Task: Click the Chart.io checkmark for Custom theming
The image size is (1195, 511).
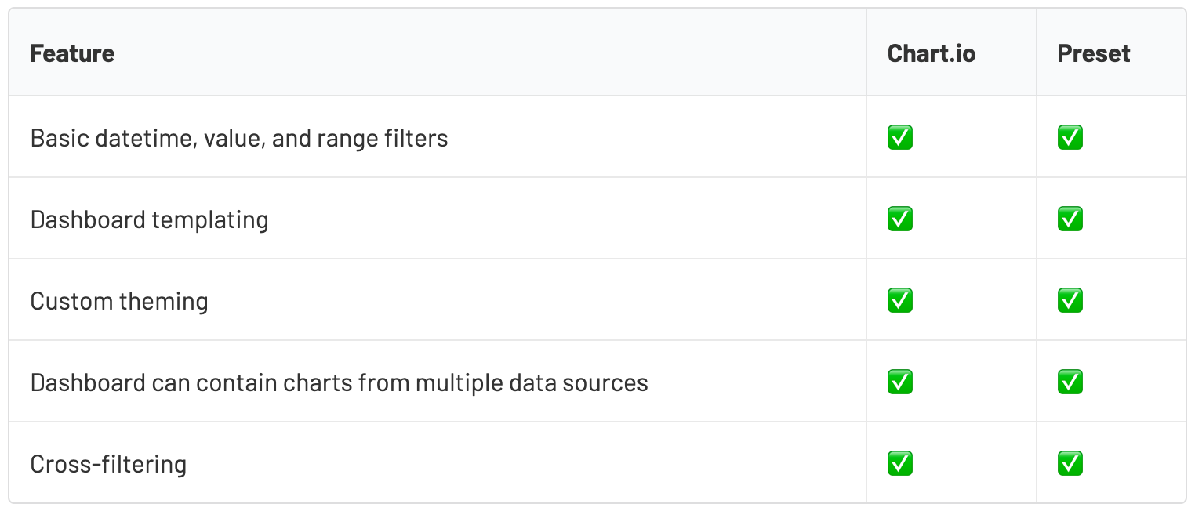Action: [x=900, y=301]
